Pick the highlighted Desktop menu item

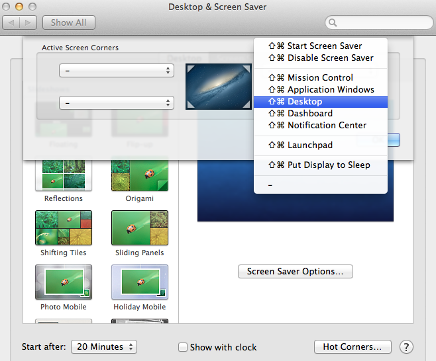[321, 102]
